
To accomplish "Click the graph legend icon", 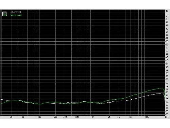I will pos(4,14).
